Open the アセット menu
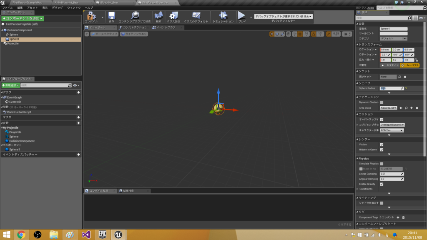 pyautogui.click(x=33, y=7)
